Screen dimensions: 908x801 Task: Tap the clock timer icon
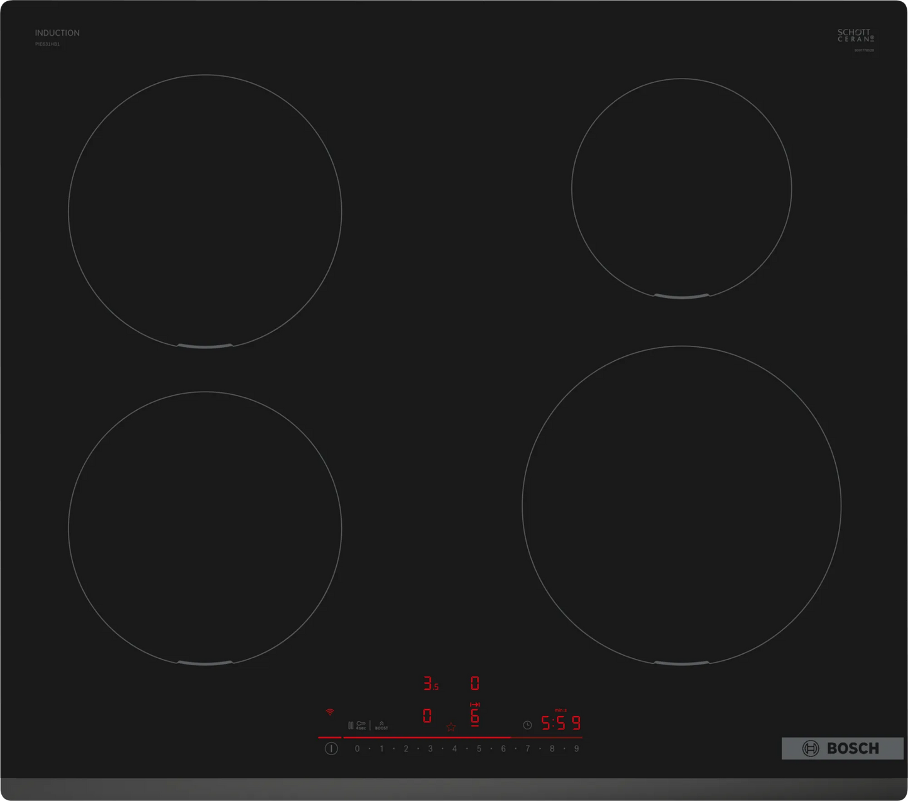pos(527,725)
